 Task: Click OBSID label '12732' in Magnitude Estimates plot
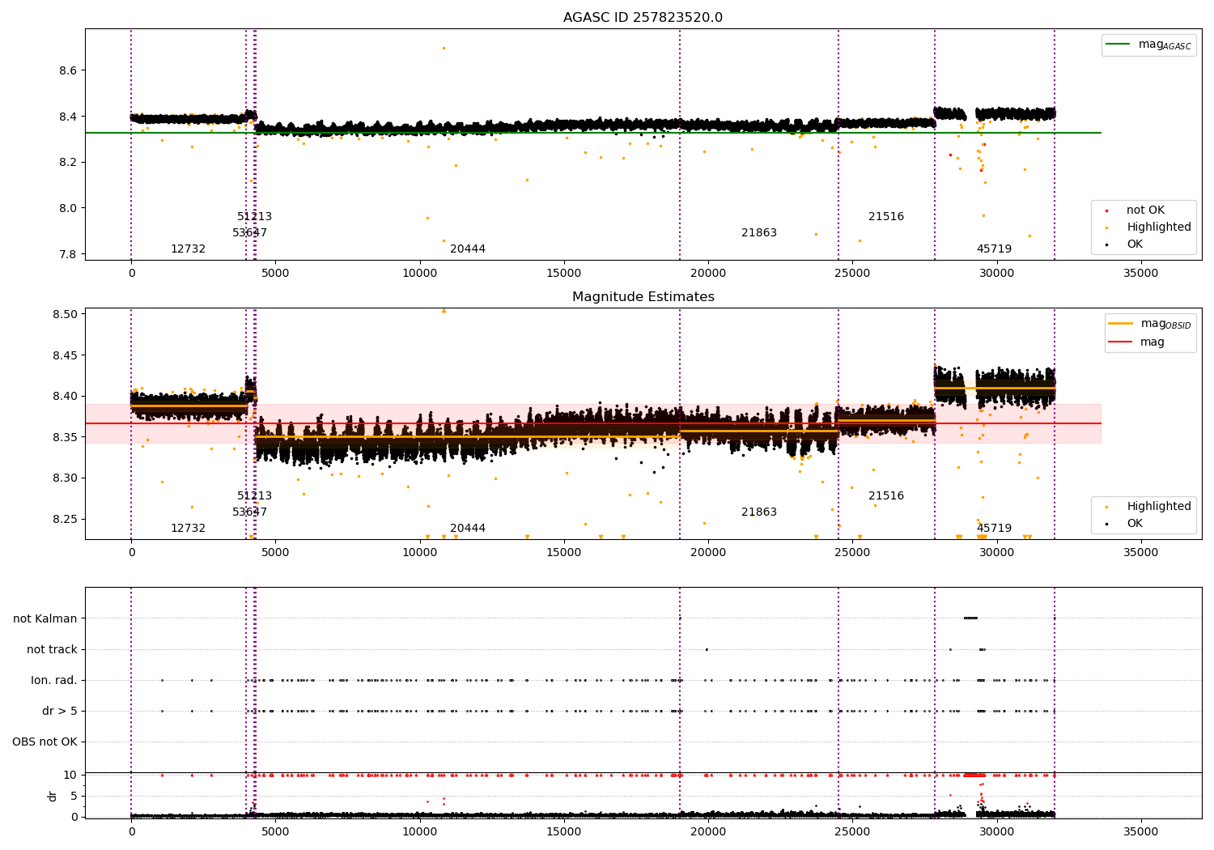[x=188, y=529]
